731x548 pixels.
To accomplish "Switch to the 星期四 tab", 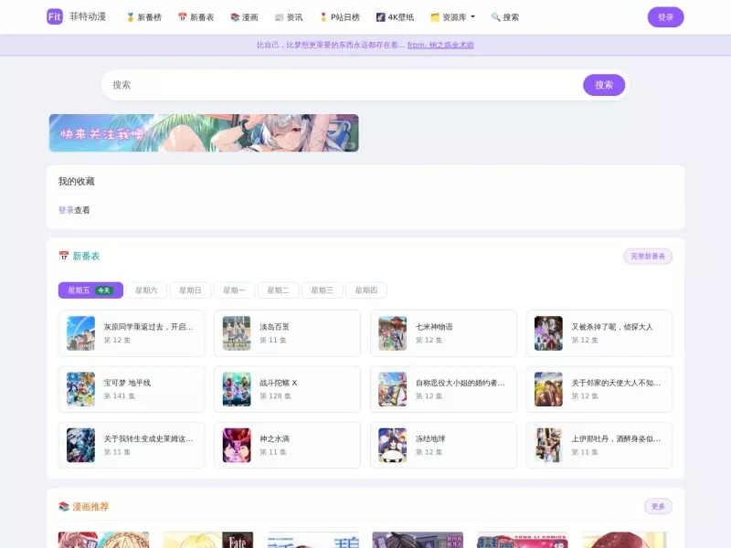I will [x=366, y=290].
